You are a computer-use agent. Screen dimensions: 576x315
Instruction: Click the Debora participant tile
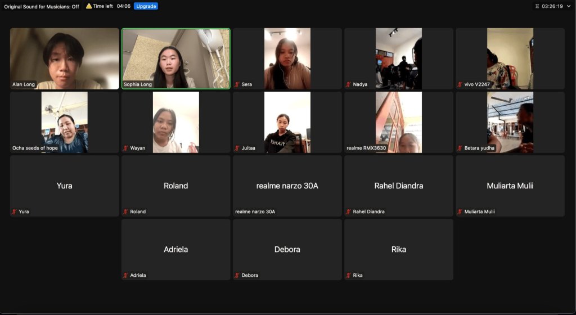point(287,249)
